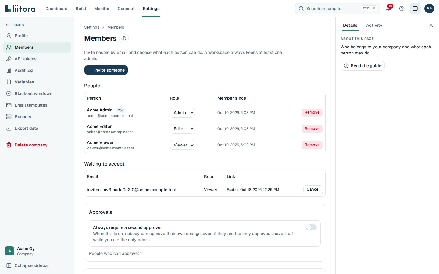Image resolution: width=439 pixels, height=274 pixels.
Task: Click the Members people icon in sidebar
Action: [9, 47]
